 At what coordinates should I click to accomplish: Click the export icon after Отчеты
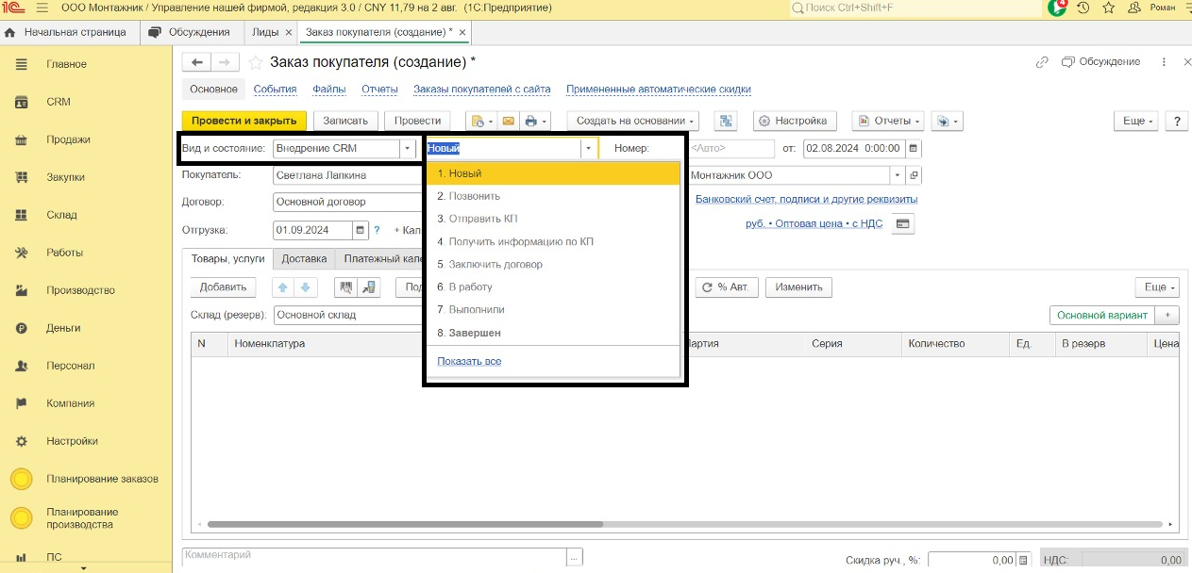(947, 121)
